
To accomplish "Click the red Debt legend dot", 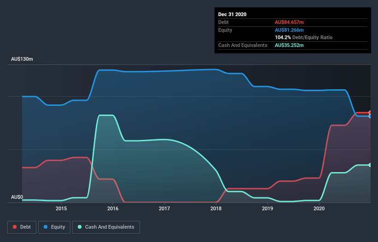I will [15, 227].
